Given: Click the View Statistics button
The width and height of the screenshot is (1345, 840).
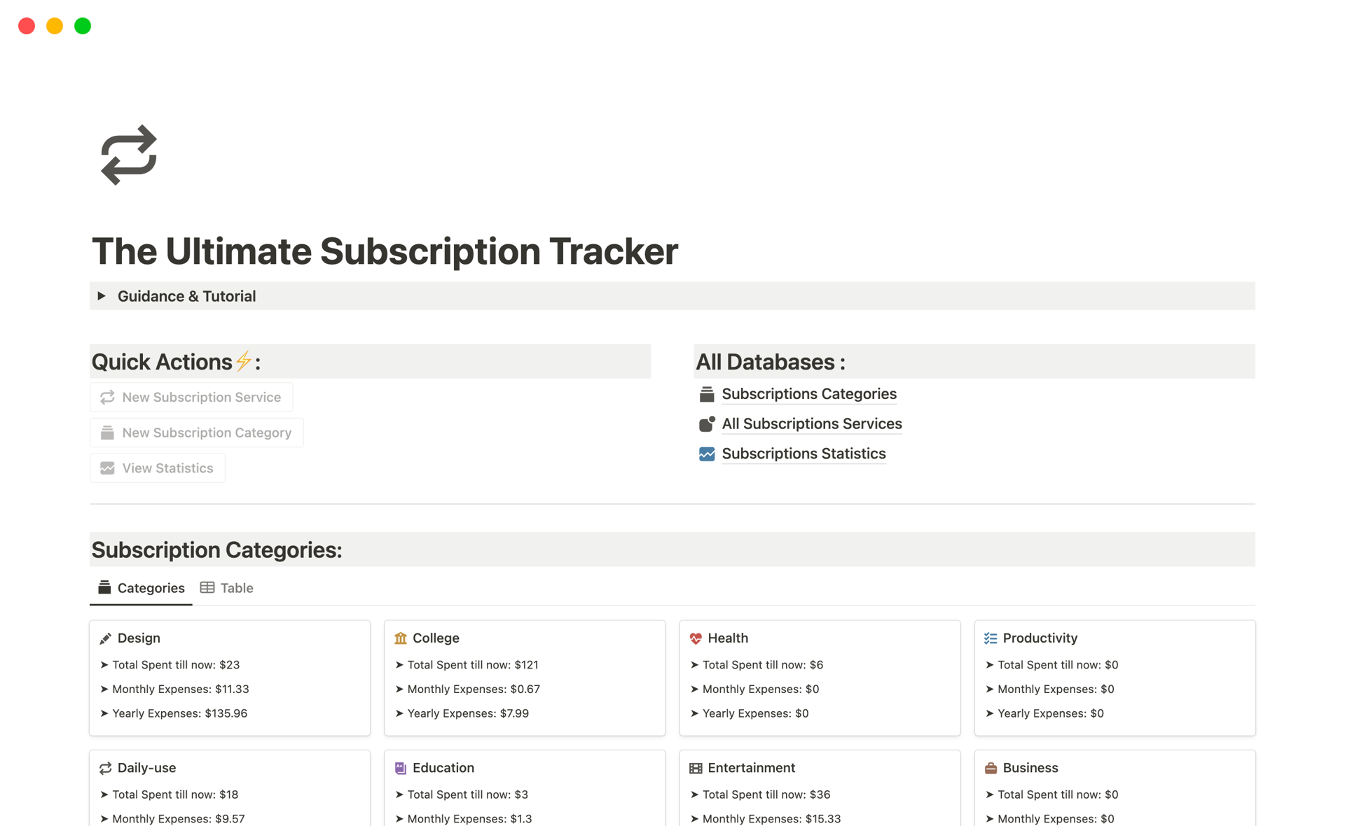Looking at the screenshot, I should (158, 468).
